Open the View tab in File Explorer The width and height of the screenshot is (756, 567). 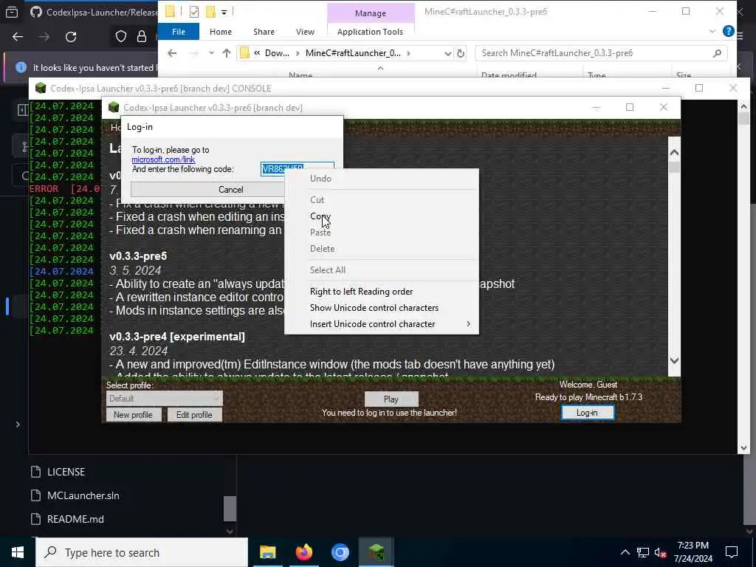point(305,32)
